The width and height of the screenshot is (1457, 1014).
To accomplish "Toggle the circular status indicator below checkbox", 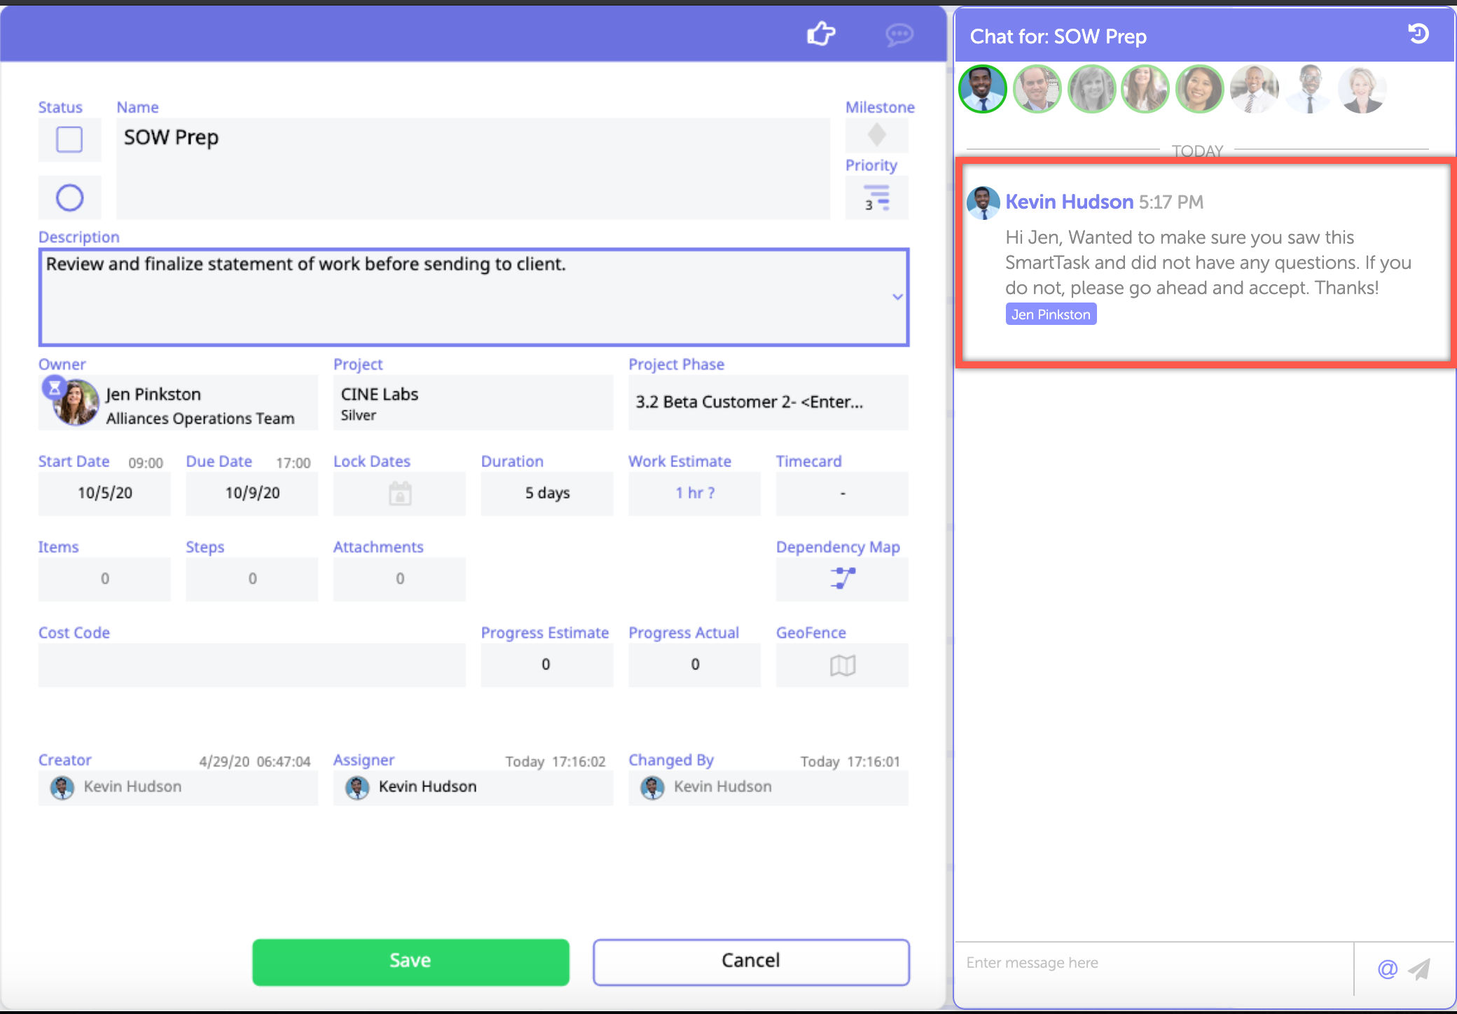I will 69,197.
